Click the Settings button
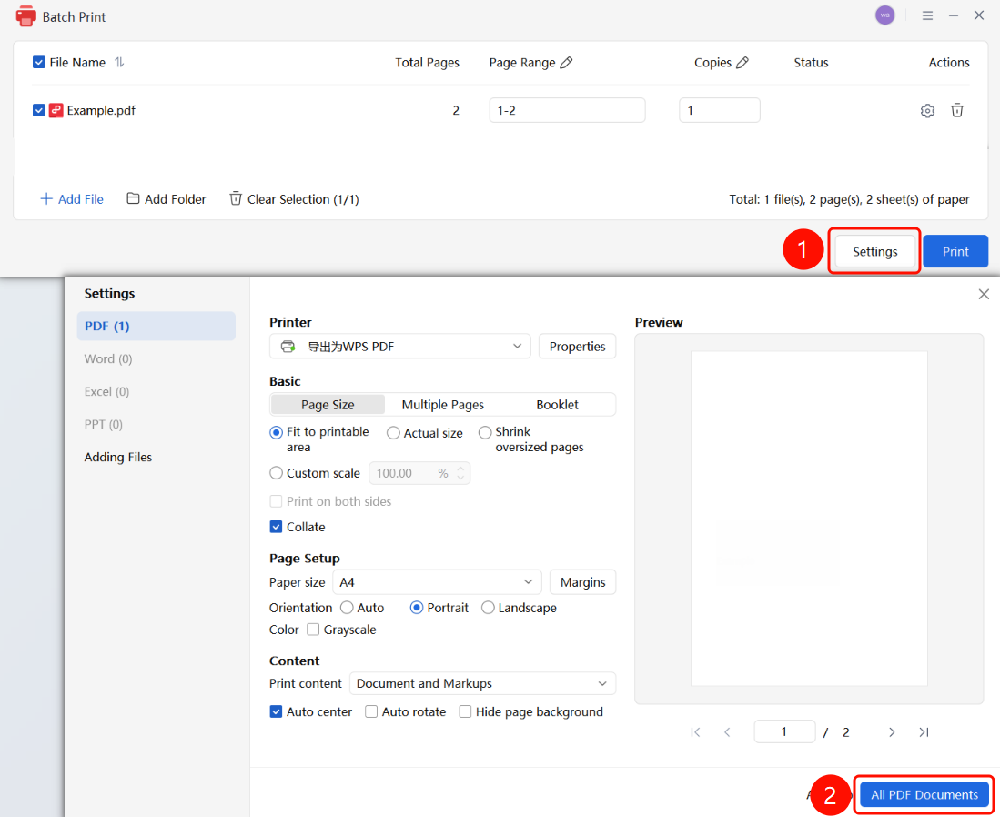The image size is (1000, 817). point(875,252)
